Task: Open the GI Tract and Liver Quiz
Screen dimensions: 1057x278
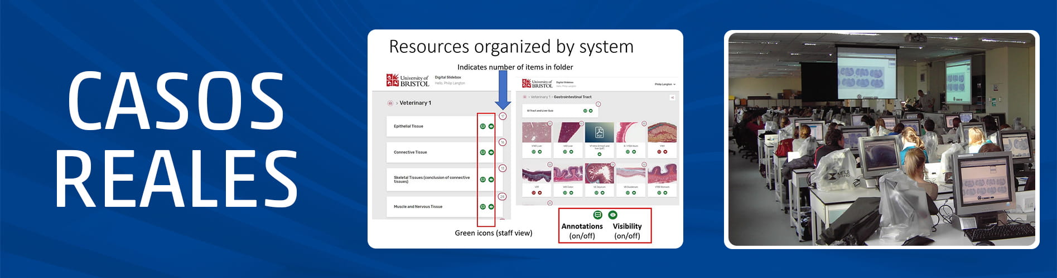Action: pos(540,111)
